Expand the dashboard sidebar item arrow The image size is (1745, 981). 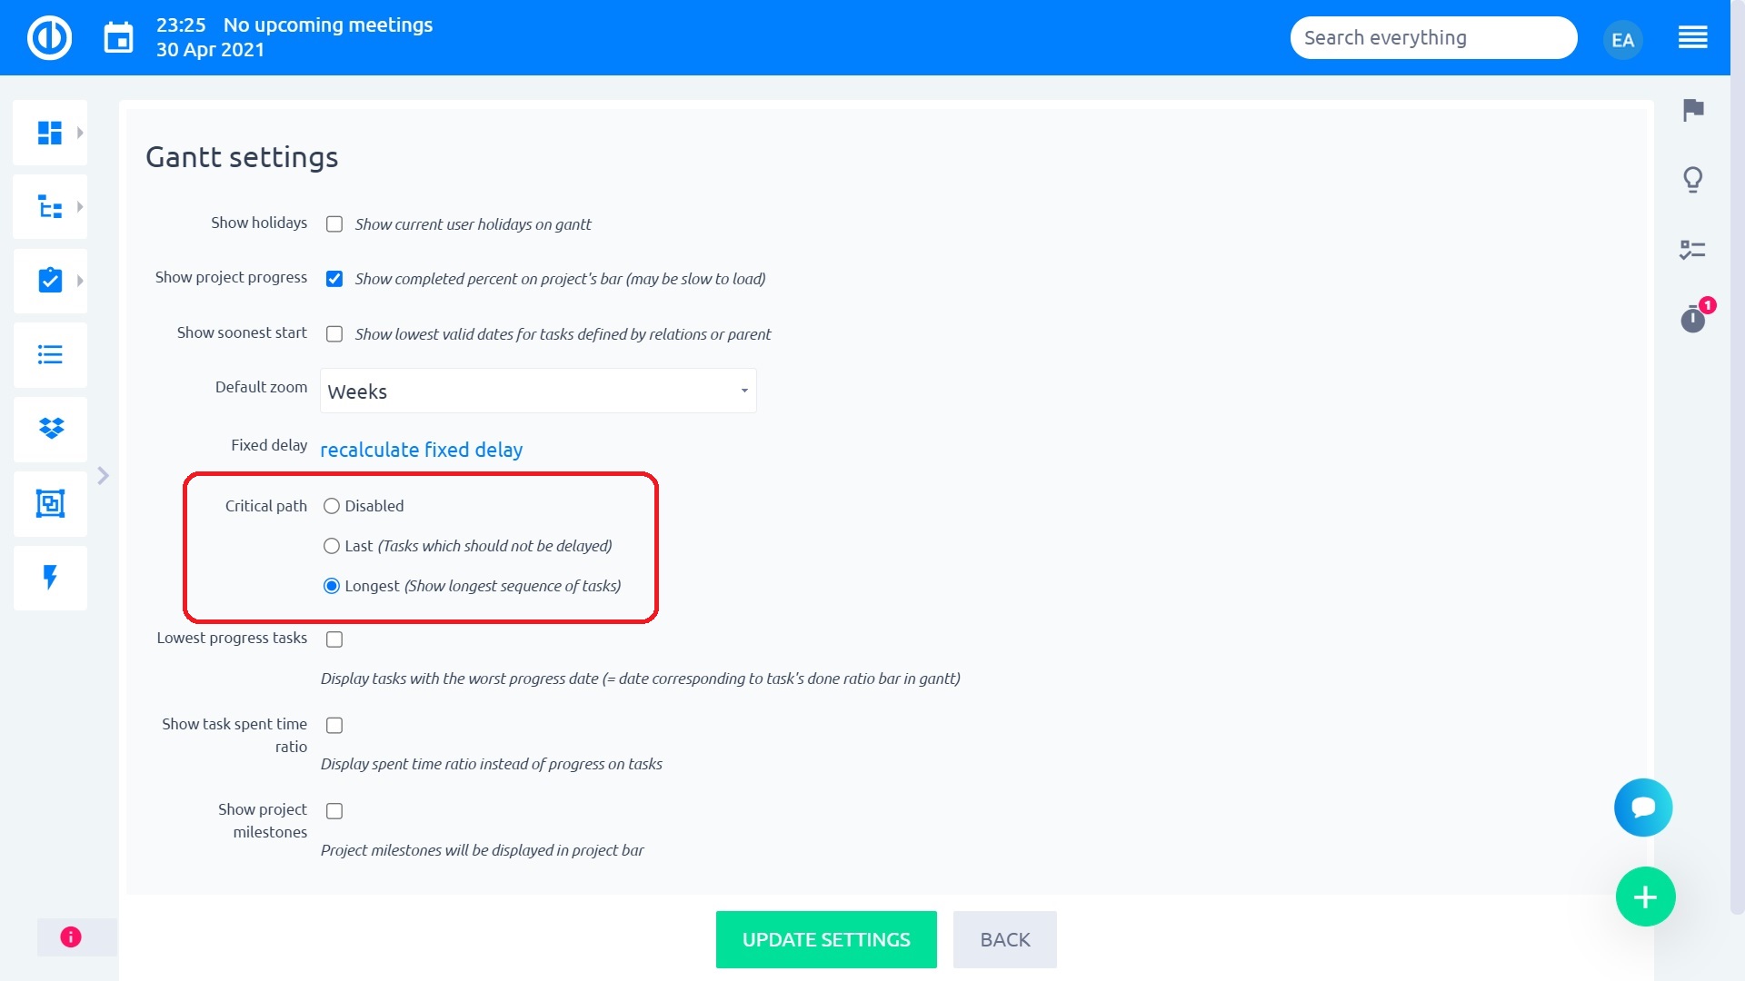(80, 133)
